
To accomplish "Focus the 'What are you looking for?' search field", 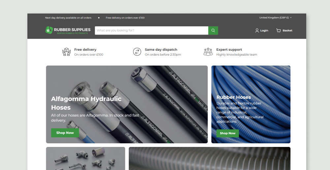I will coord(151,30).
